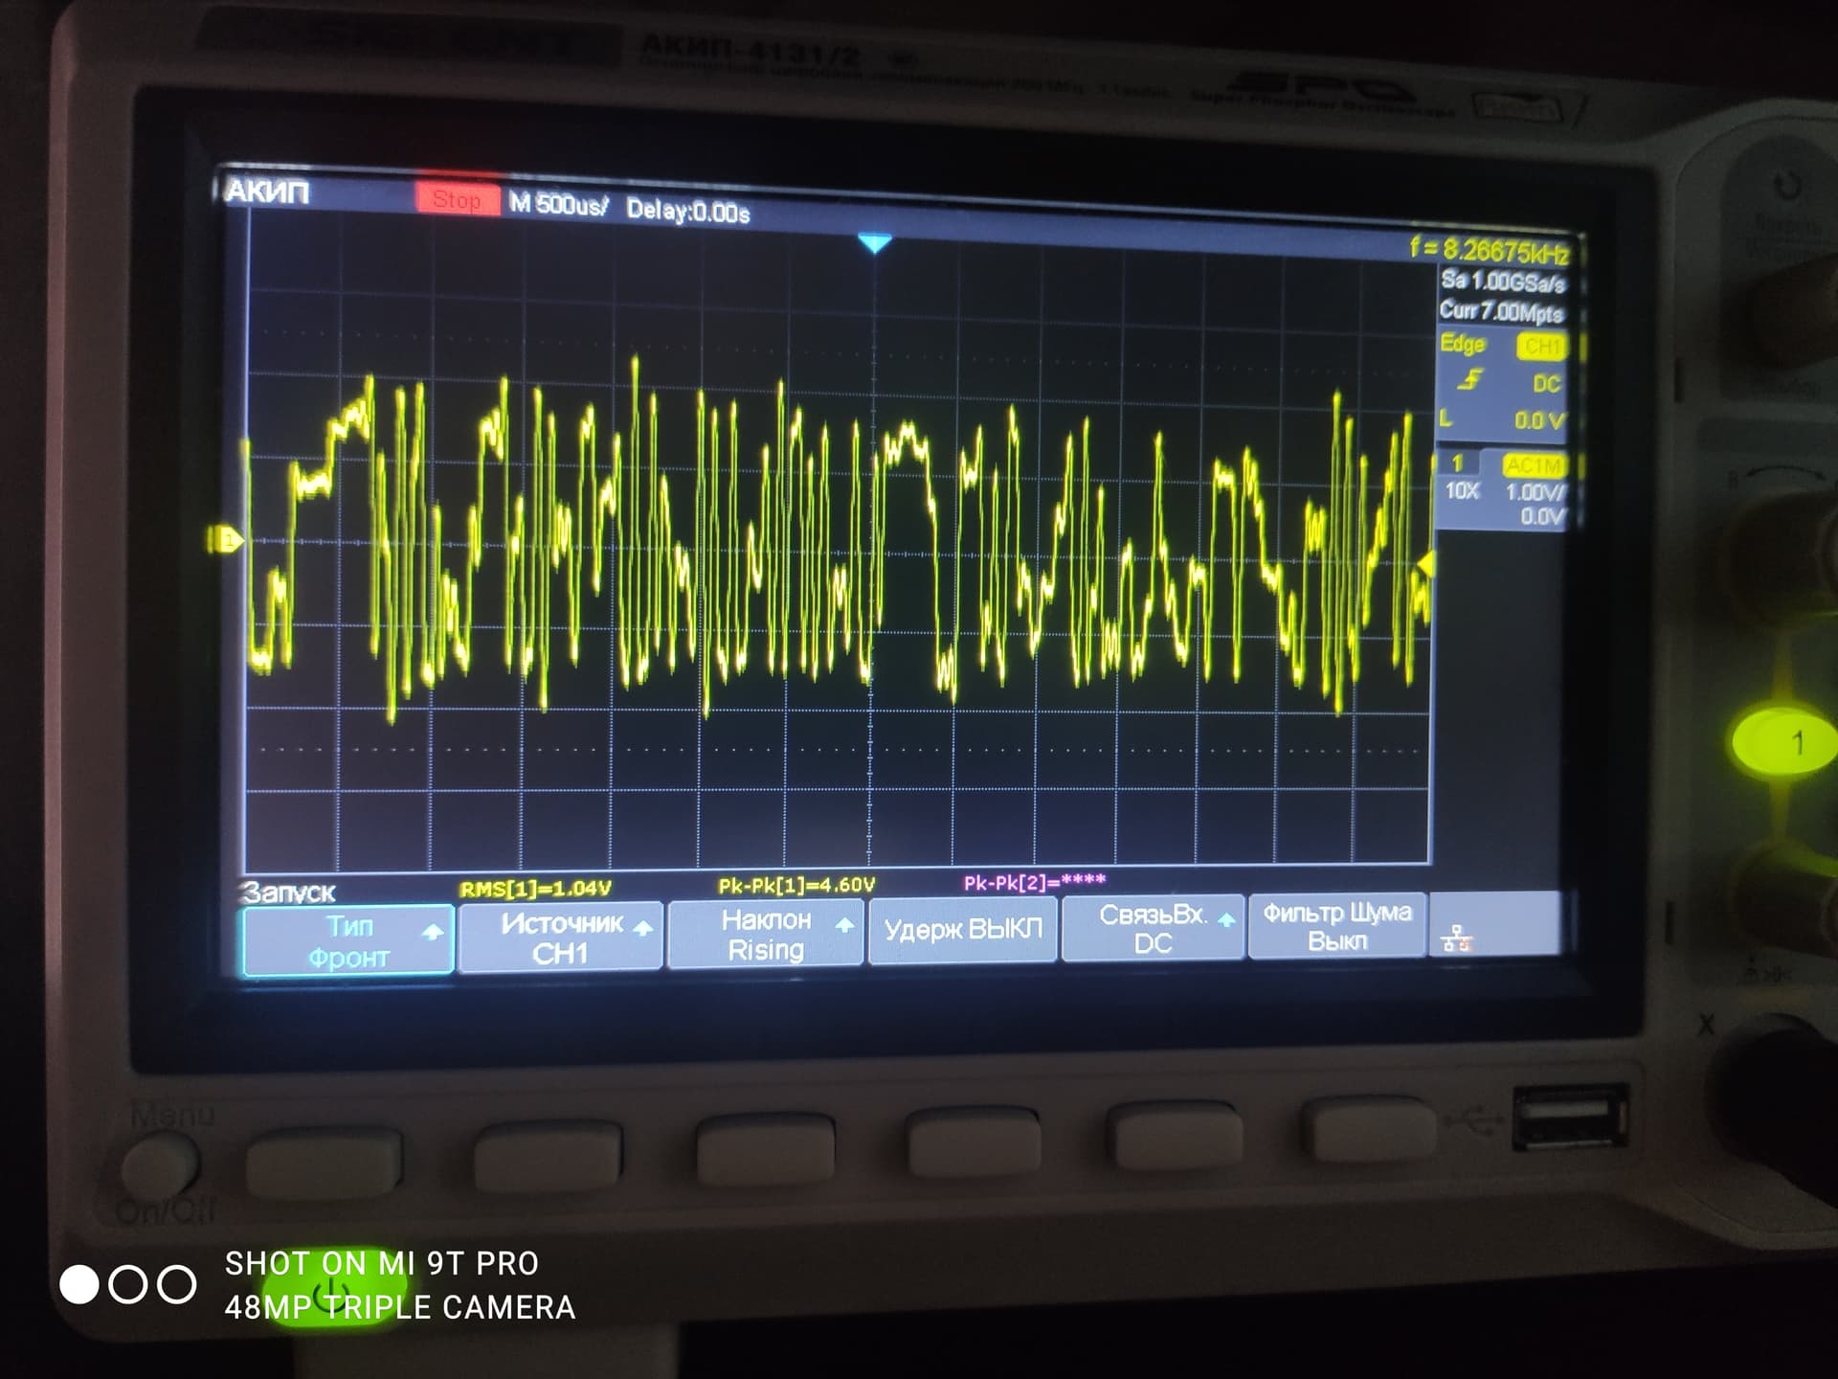Click the Pk-Pk[1]=4.60V measurement readout
Screen dimensions: 1838x1379
[x=796, y=885]
